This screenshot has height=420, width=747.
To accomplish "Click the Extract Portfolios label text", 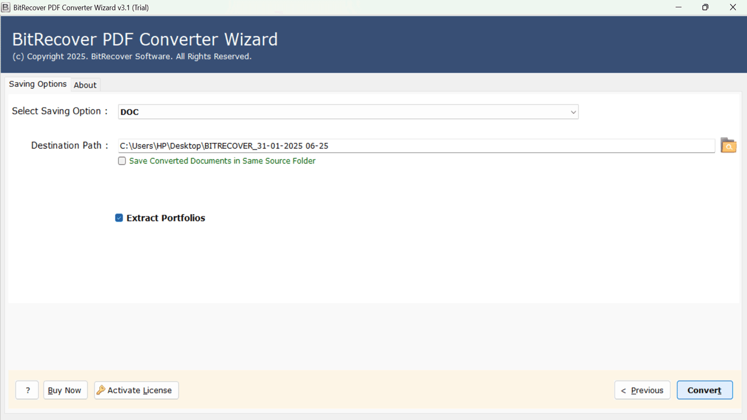I will point(166,218).
